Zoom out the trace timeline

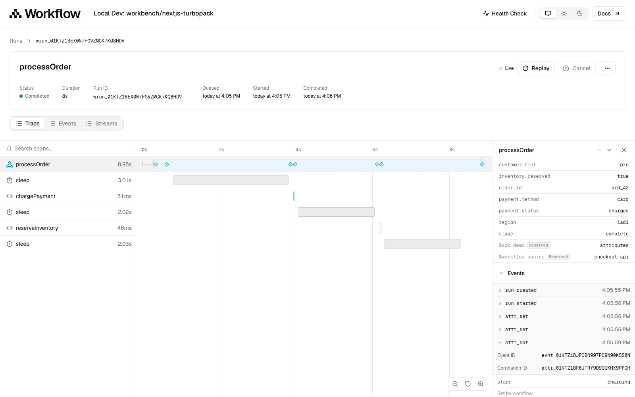click(x=455, y=384)
